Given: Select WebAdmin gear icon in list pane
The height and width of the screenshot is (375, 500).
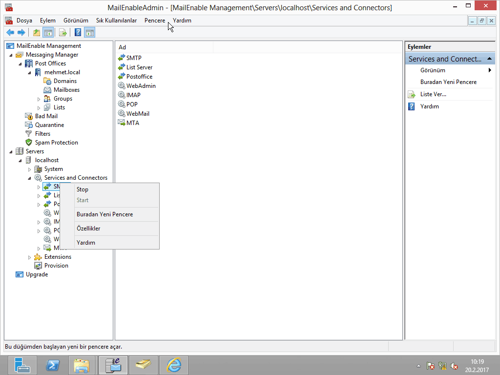Looking at the screenshot, I should [122, 86].
